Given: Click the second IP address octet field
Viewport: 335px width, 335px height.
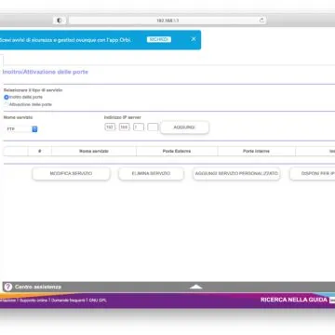Looking at the screenshot, I should (x=124, y=127).
